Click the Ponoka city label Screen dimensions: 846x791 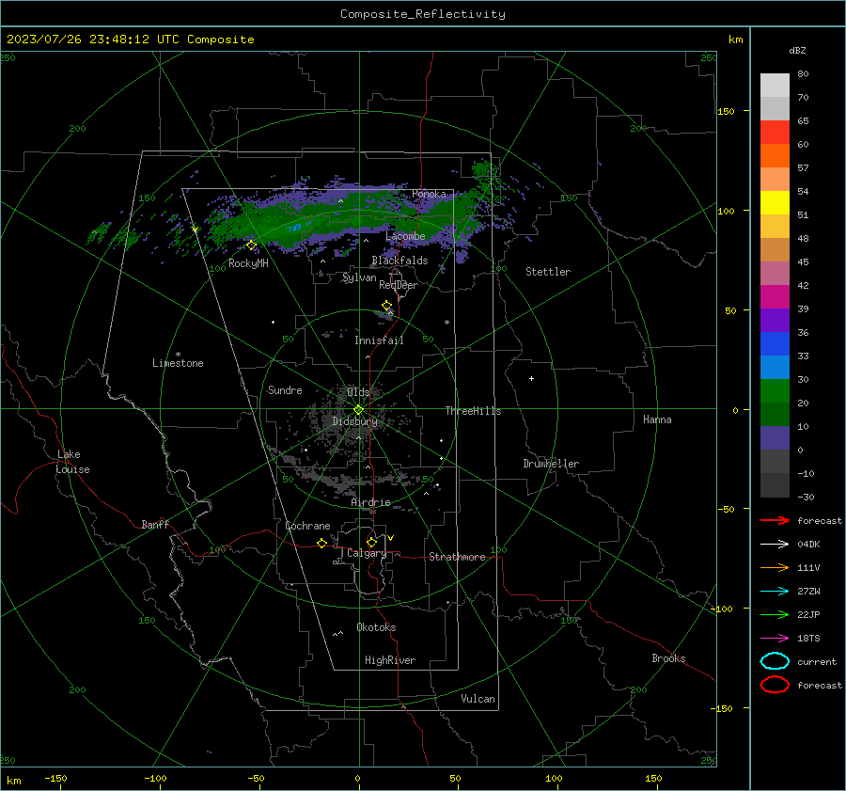(x=429, y=194)
